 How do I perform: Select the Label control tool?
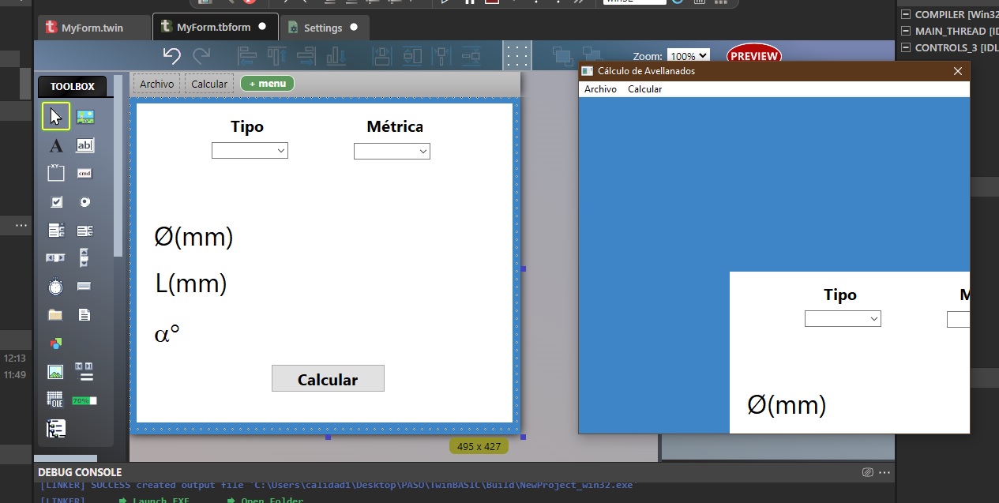[55, 145]
